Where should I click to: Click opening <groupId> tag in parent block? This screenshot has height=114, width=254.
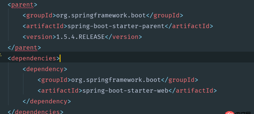click(x=39, y=15)
